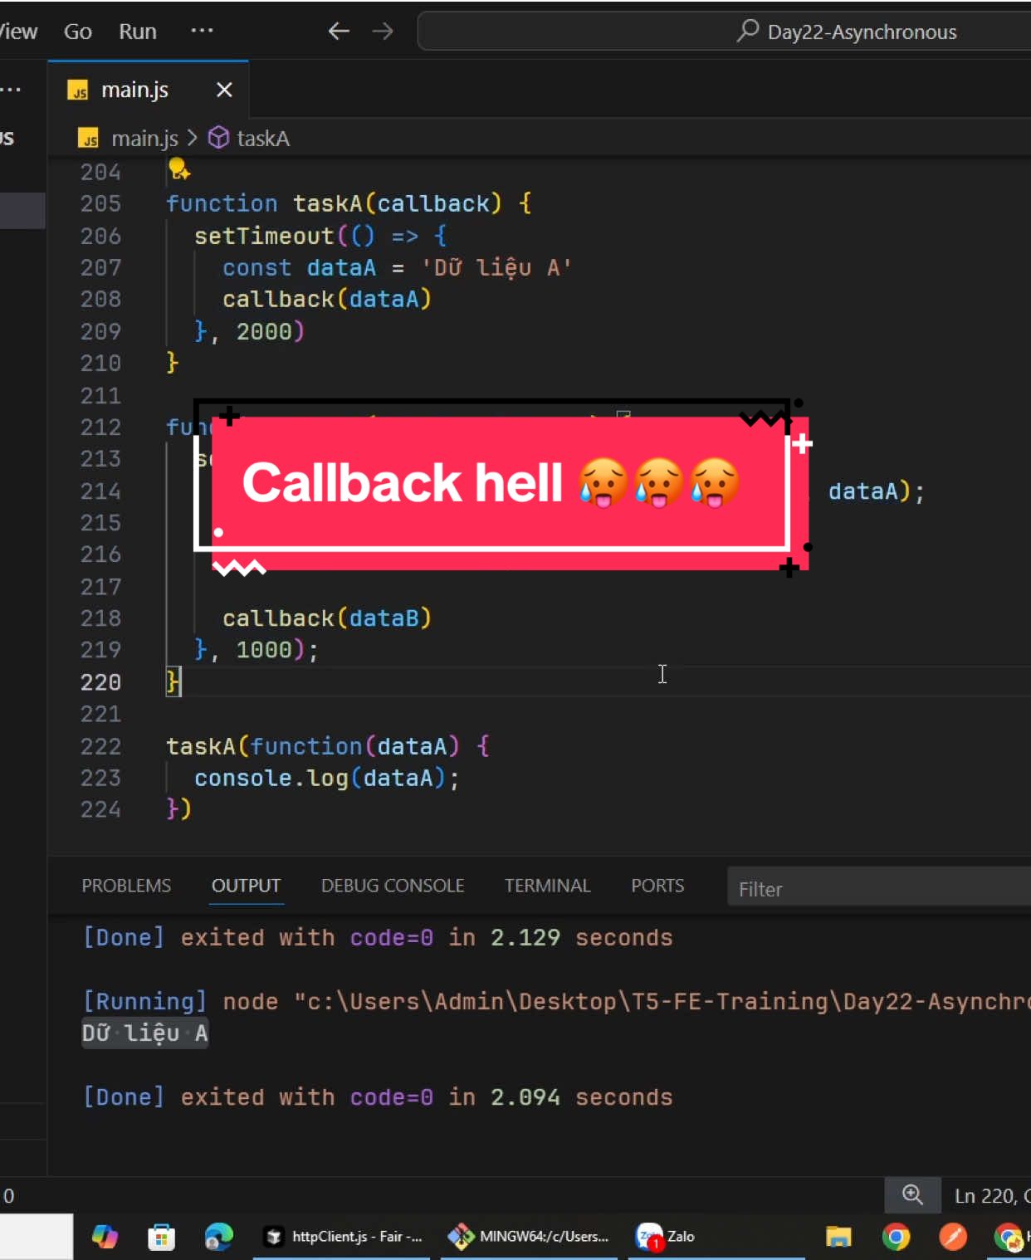Click the "const dataA = 'Dữ liệu A'" line

click(397, 267)
